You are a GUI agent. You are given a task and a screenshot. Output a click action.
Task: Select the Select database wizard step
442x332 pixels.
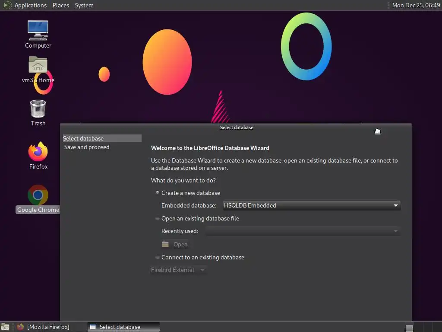pyautogui.click(x=102, y=138)
